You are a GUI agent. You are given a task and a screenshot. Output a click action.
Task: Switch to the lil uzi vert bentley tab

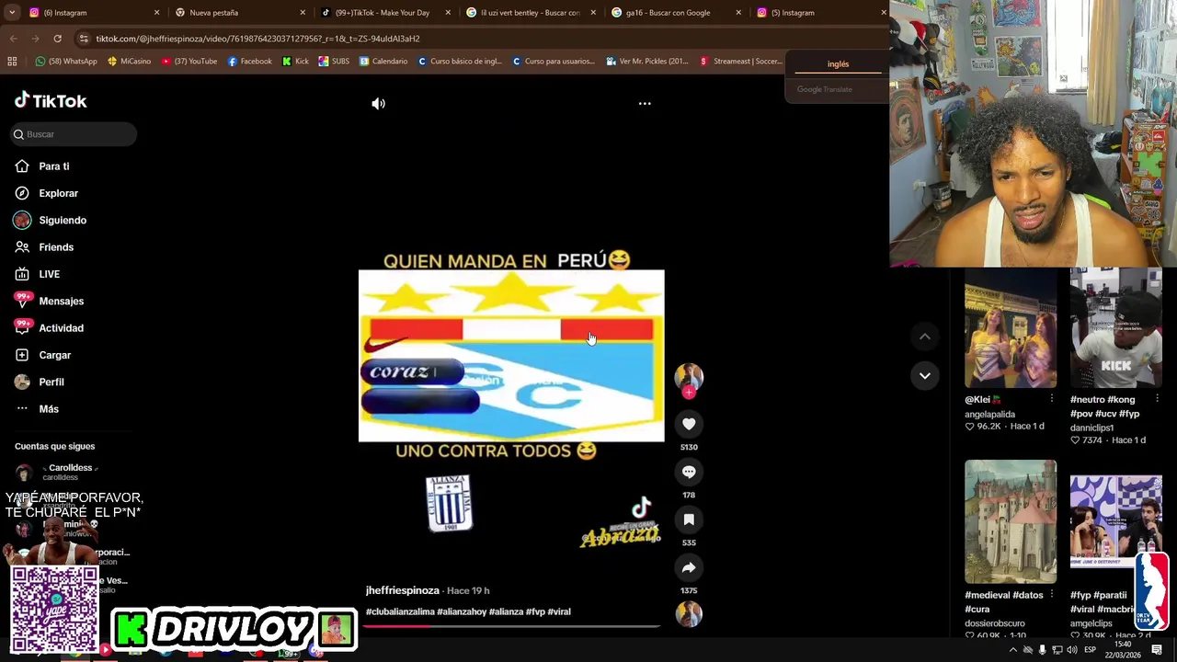coord(529,13)
